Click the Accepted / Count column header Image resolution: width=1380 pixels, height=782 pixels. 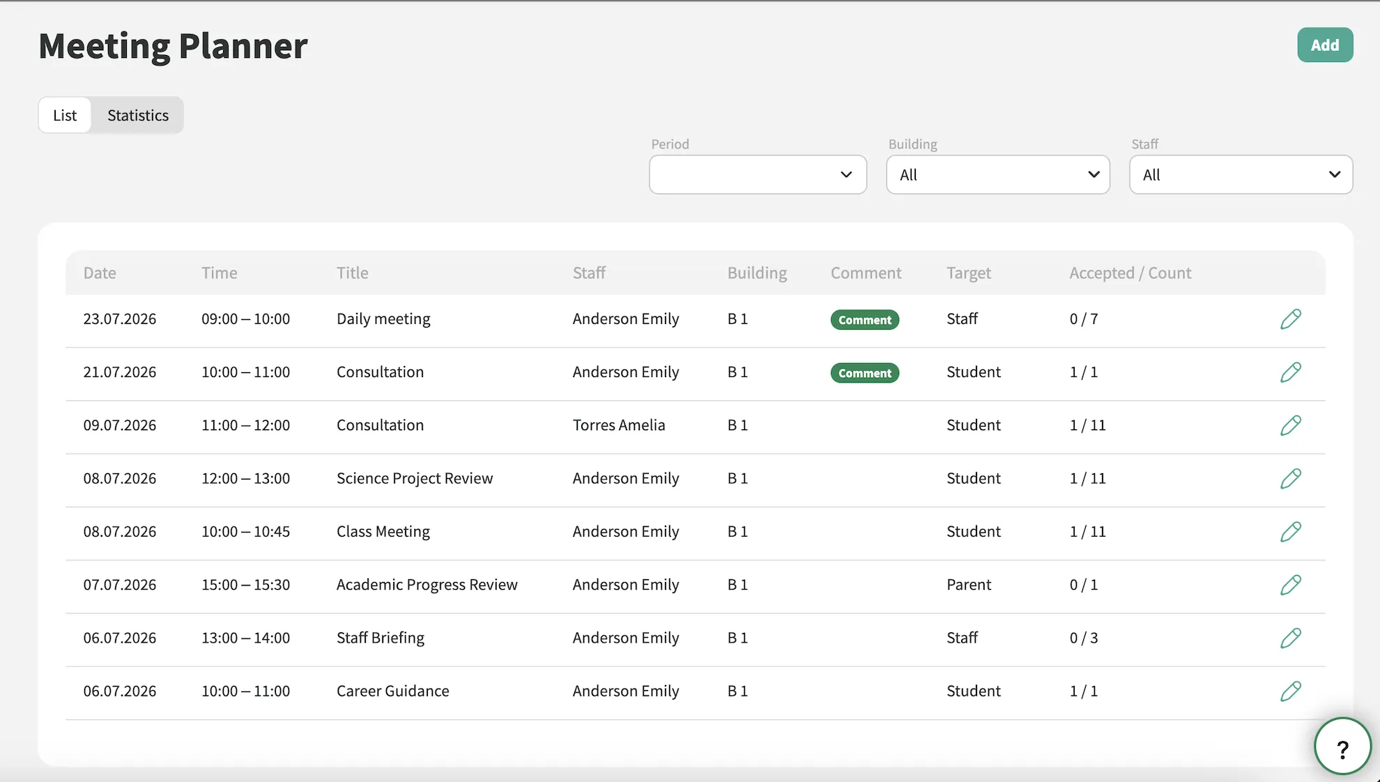pos(1130,273)
